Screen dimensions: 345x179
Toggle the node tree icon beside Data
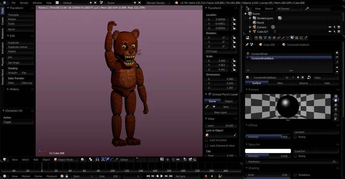pyautogui.click(x=309, y=77)
